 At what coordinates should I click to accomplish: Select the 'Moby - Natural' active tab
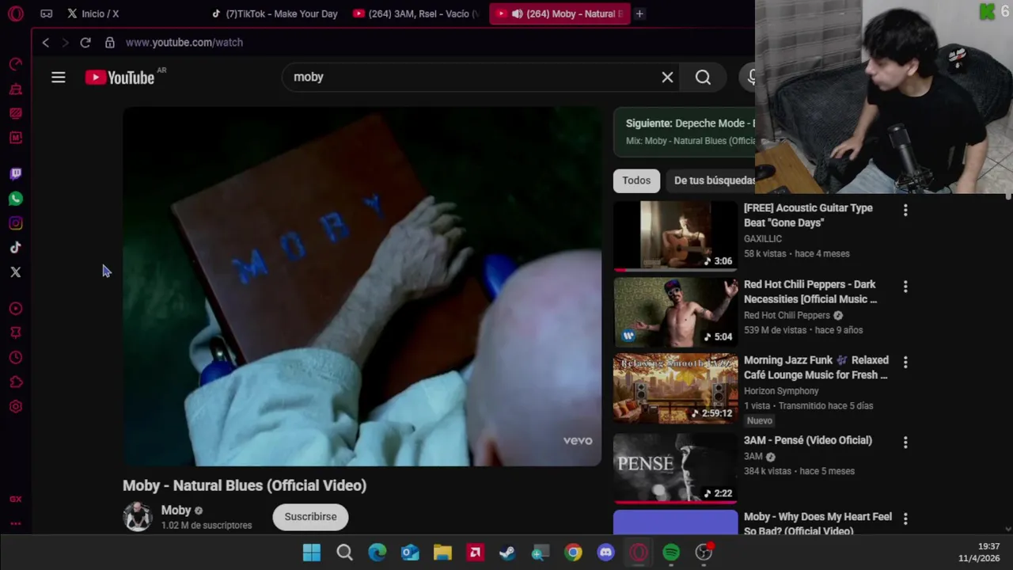coord(560,13)
